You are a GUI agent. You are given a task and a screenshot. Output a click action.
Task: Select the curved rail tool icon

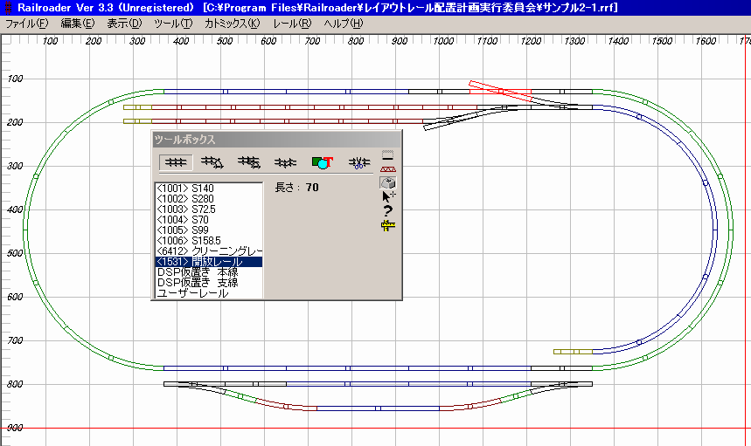coord(212,162)
